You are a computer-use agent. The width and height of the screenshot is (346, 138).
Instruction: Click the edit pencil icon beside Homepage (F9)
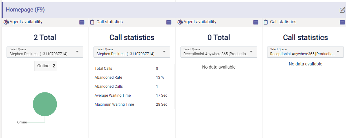tap(342, 10)
